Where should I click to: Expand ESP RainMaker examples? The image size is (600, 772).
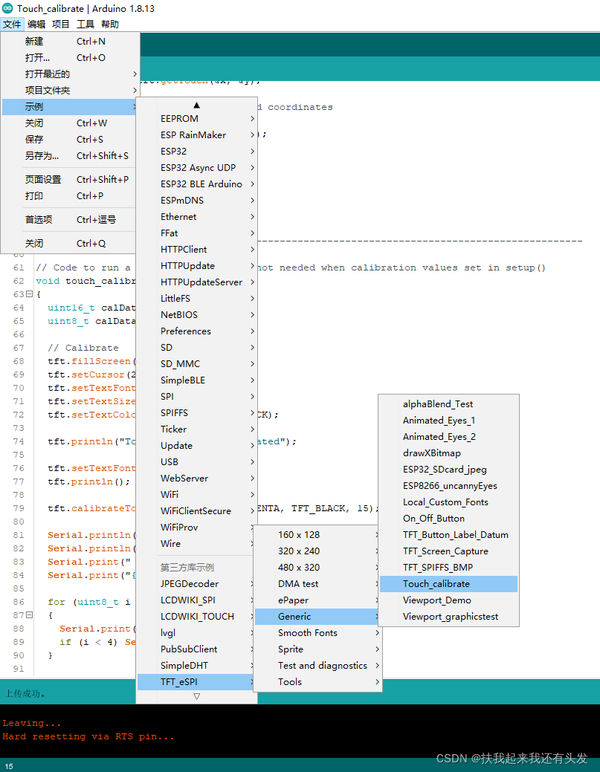point(196,135)
